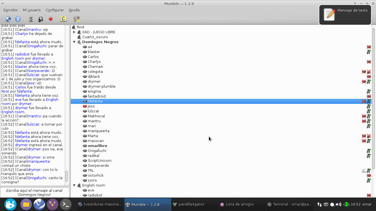Click the deafened headphones icon on Marta's row
The height and width of the screenshot is (211, 376).
click(x=369, y=136)
